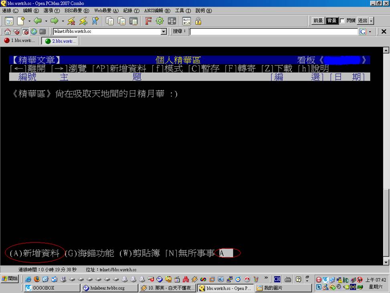The height and width of the screenshot is (293, 390).
Task: Switch to the 1.bbs.wretc... tab
Action: (20, 41)
